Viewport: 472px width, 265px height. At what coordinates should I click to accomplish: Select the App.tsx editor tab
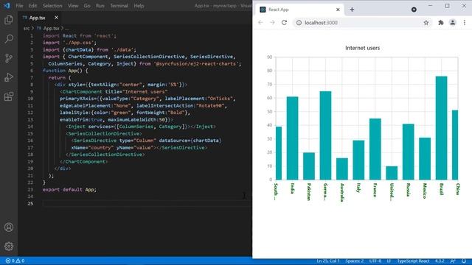click(x=41, y=18)
